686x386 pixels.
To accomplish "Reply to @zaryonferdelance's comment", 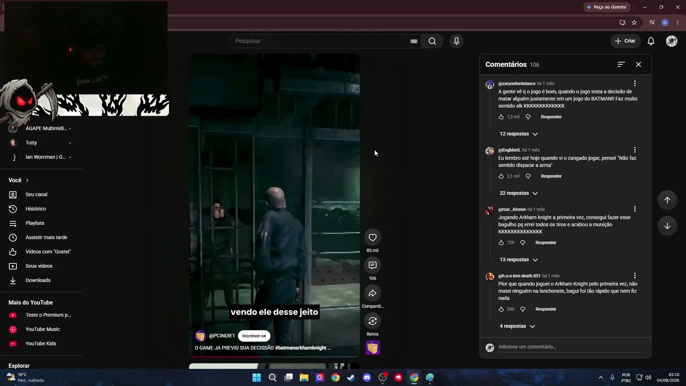I will pos(551,117).
